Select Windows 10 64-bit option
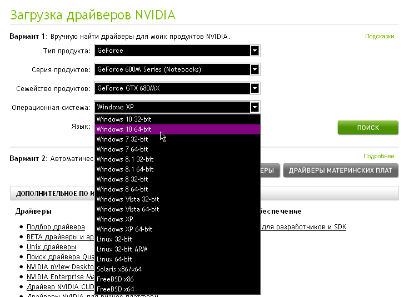The image size is (409, 297). coord(177,129)
